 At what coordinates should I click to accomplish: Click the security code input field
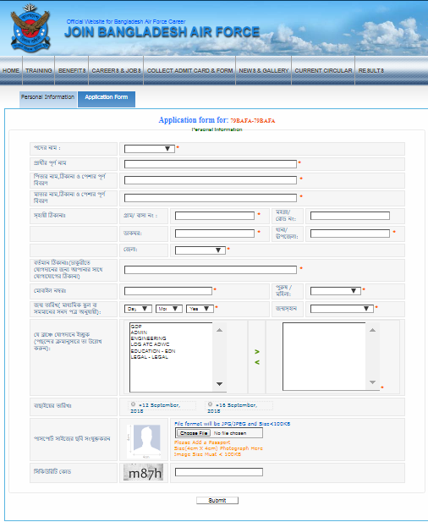coord(219,472)
